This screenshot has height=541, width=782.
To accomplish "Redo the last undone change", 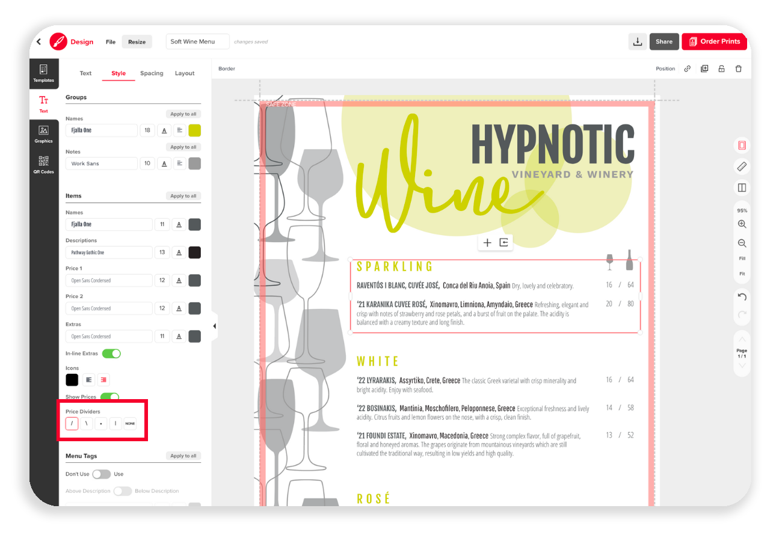I will [742, 314].
